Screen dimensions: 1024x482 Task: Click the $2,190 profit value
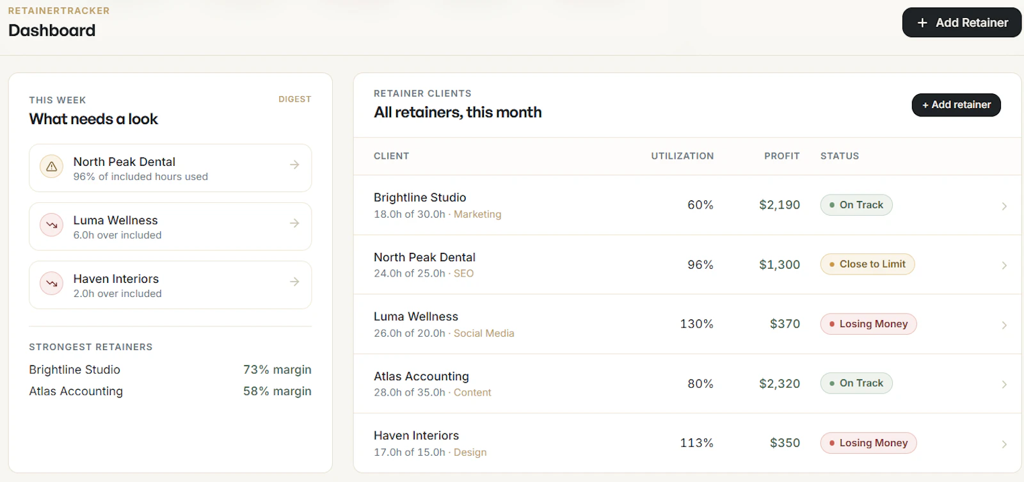780,205
